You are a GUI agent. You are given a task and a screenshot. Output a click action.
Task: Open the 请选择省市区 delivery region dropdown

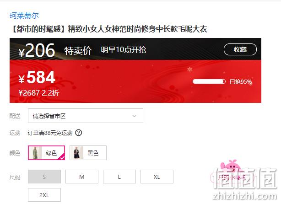tap(86, 116)
